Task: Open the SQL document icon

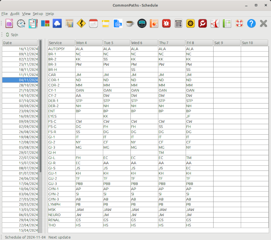Action: (118, 24)
